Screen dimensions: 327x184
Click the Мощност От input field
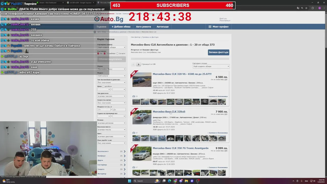(104, 110)
